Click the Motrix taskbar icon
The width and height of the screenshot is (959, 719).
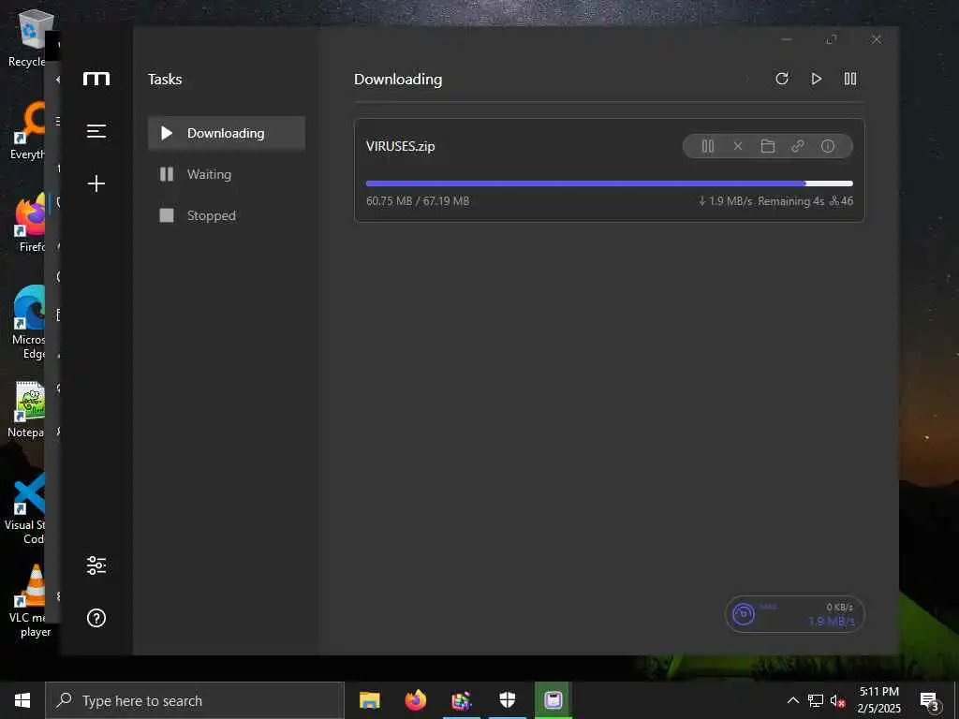tap(553, 700)
